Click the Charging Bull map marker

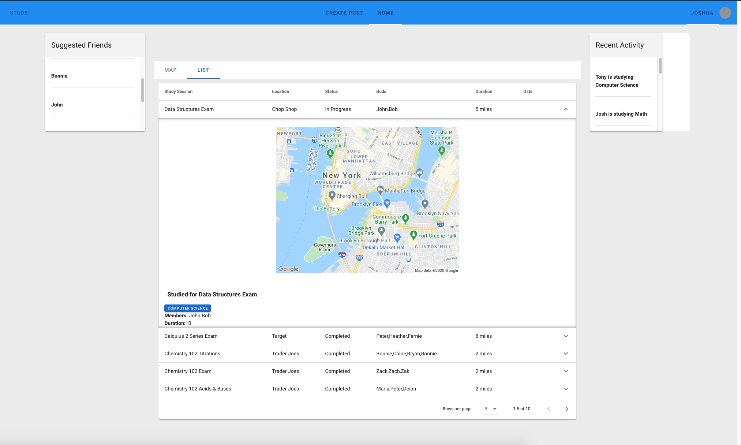pos(332,195)
